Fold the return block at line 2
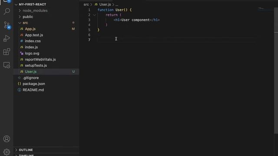Viewport: 278px width, 156px height. [95, 15]
